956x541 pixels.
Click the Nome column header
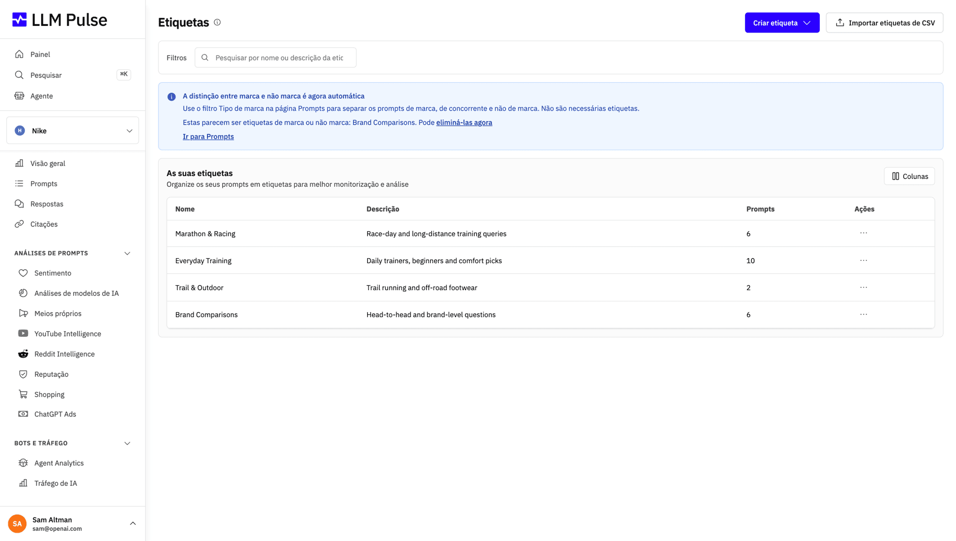coord(185,209)
